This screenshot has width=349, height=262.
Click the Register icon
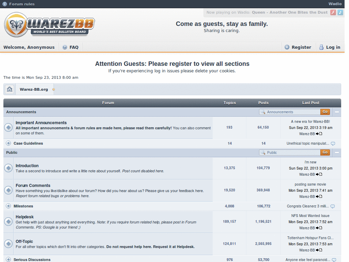tap(287, 47)
